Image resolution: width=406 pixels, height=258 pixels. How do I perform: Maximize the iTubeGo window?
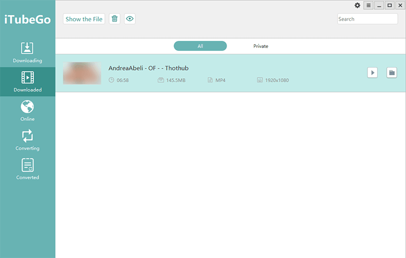click(389, 6)
